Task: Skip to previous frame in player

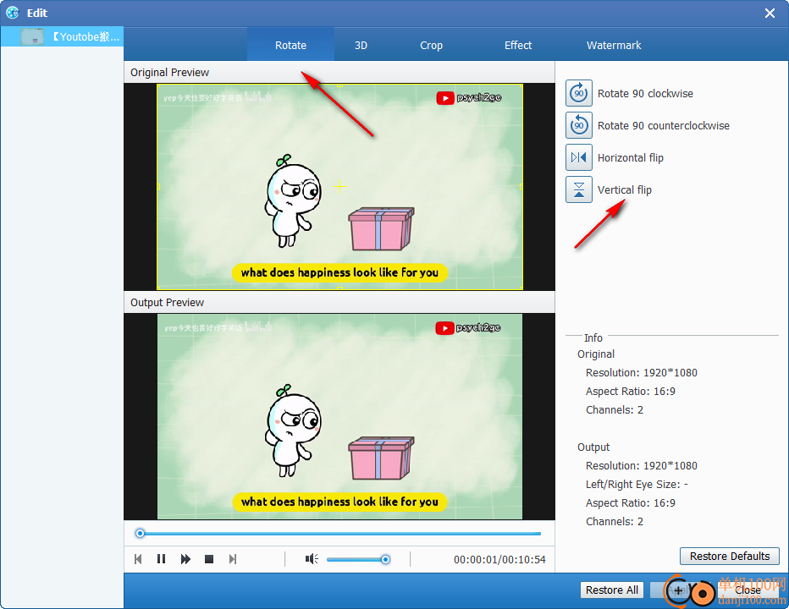Action: click(x=138, y=559)
